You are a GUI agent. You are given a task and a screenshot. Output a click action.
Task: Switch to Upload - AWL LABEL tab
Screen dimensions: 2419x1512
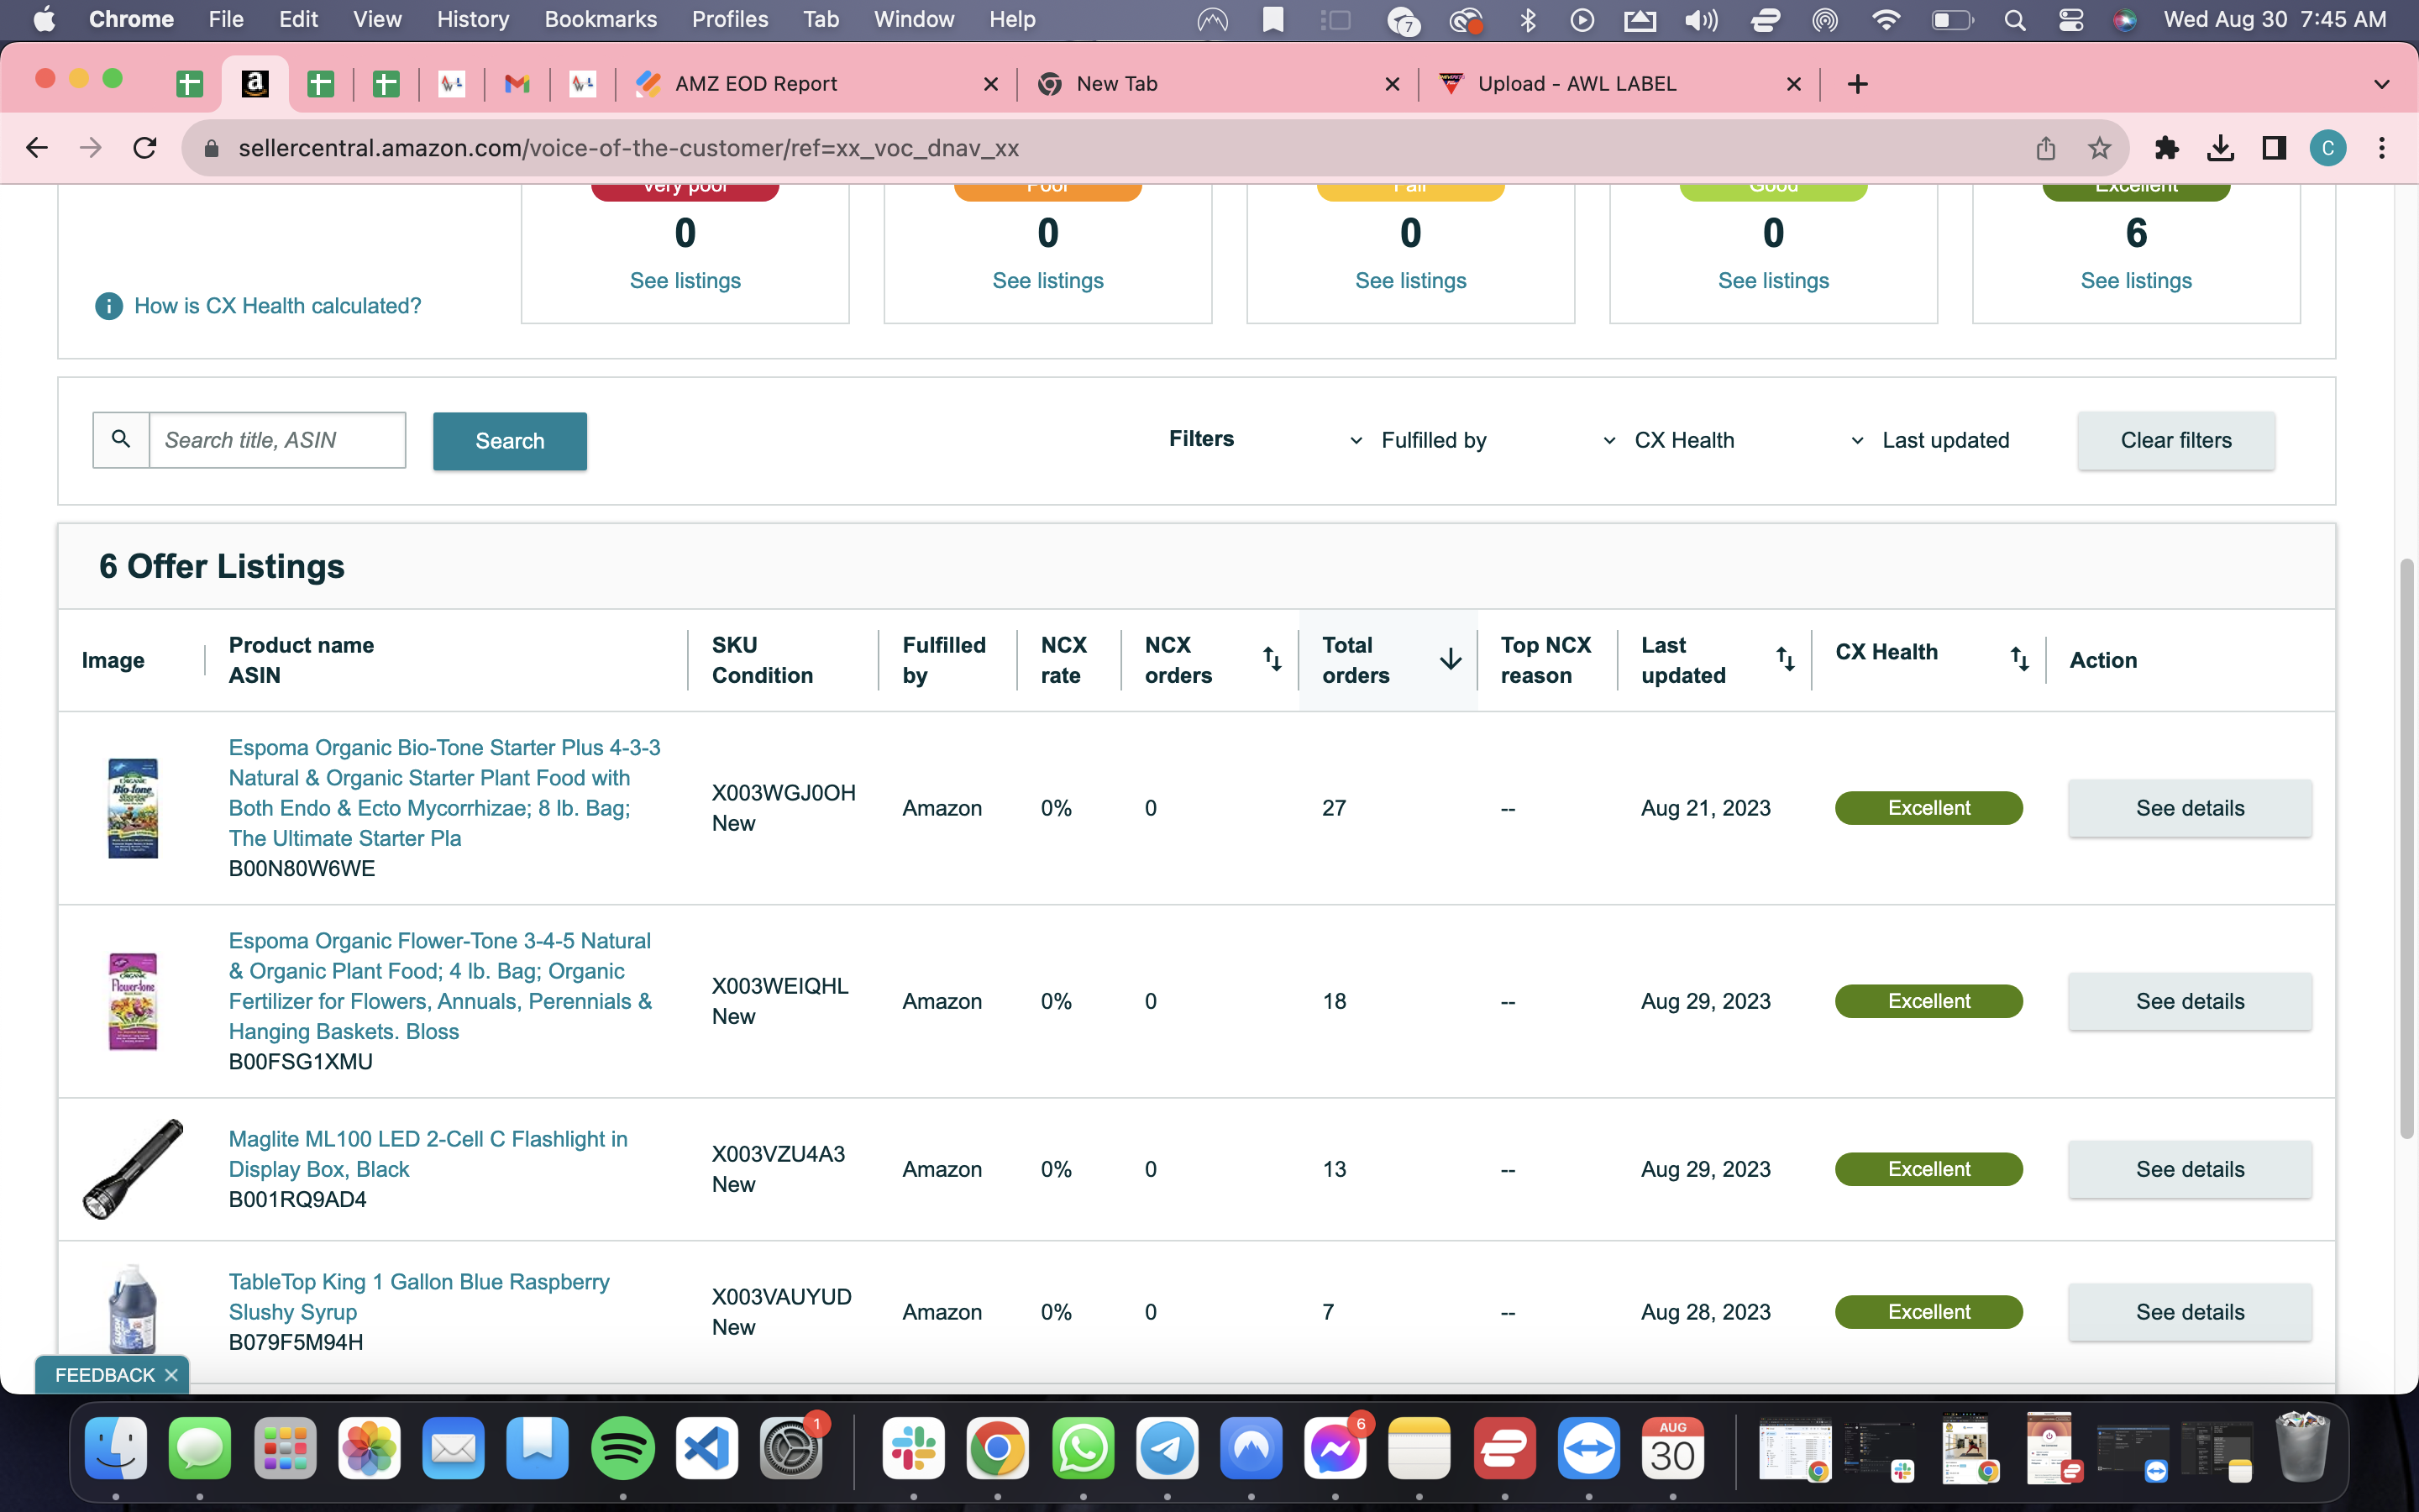point(1619,84)
